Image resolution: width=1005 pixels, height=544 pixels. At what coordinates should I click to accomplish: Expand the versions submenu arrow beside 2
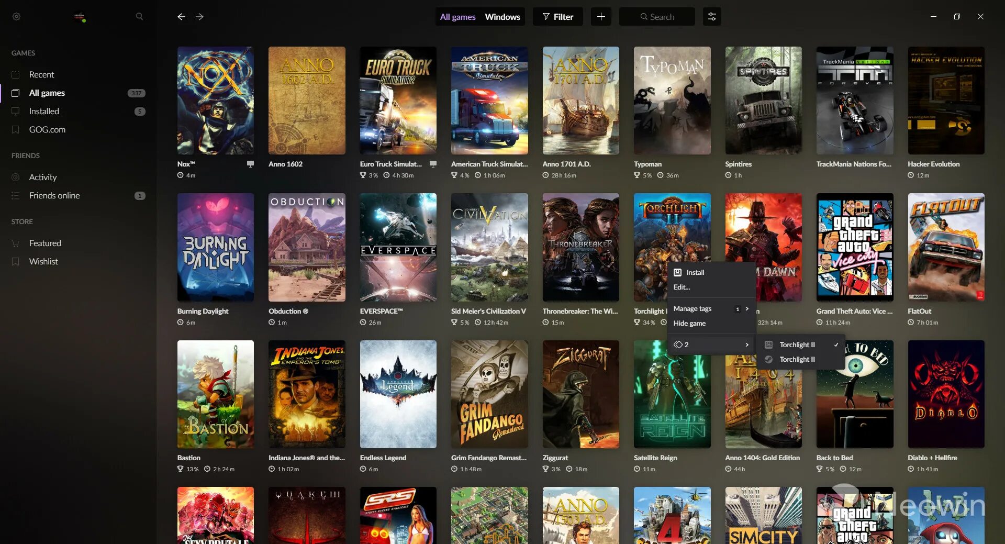point(747,345)
